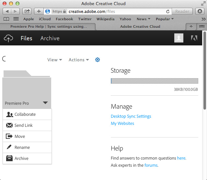Click the storage usage bar

click(155, 81)
